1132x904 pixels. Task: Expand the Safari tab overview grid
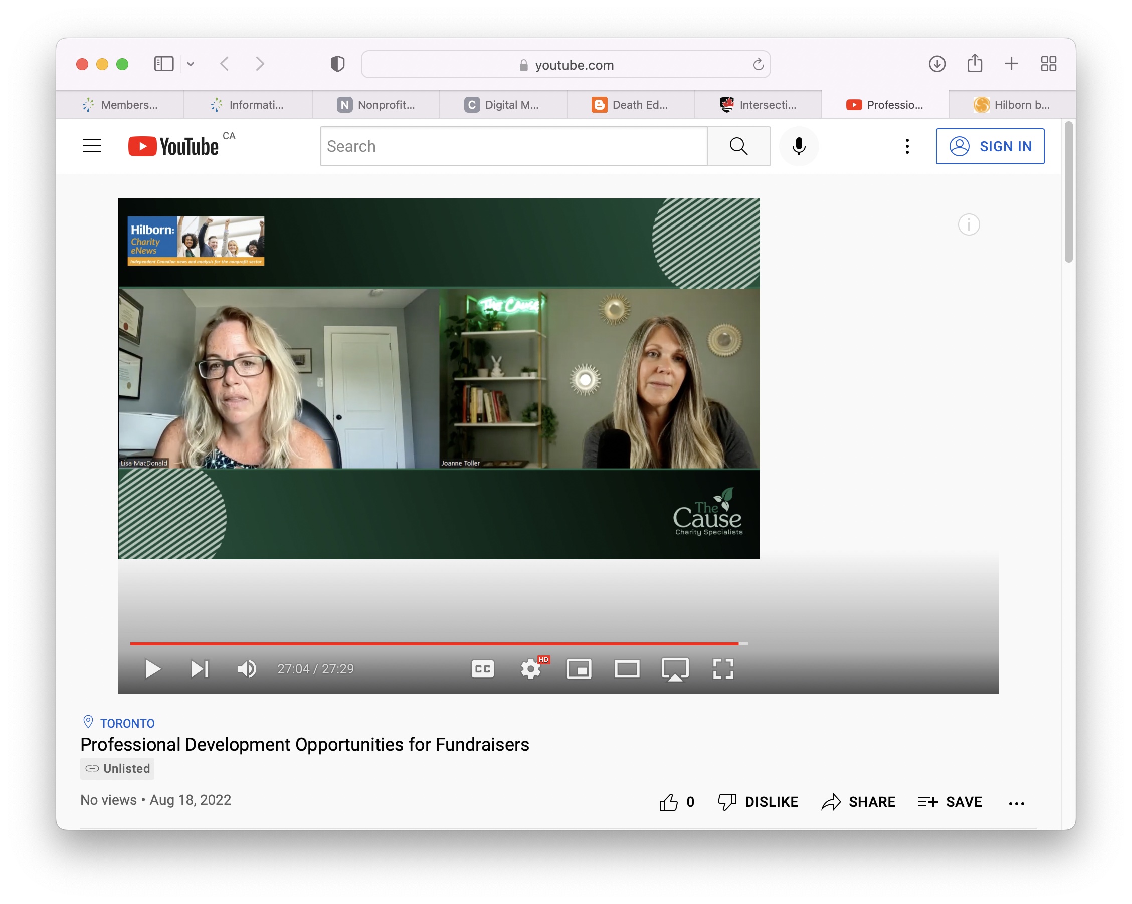(x=1048, y=64)
